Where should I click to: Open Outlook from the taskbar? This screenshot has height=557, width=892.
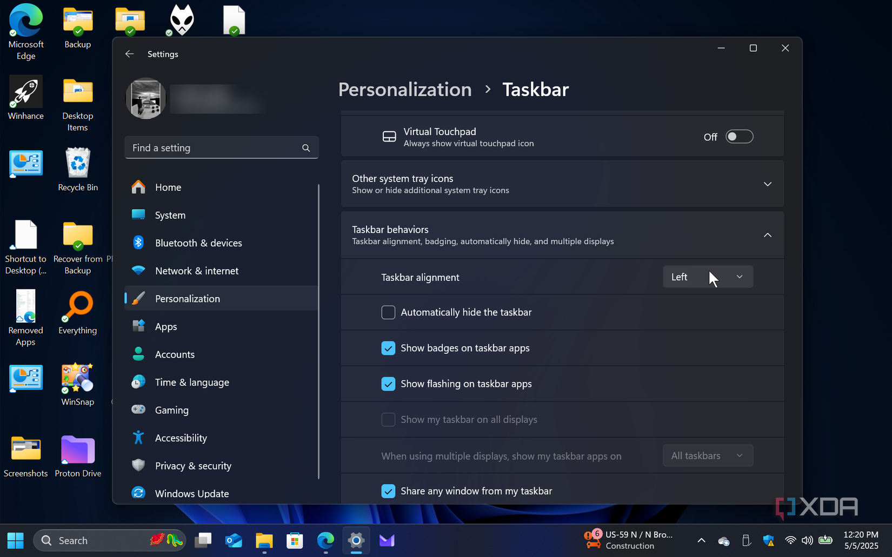pyautogui.click(x=234, y=540)
